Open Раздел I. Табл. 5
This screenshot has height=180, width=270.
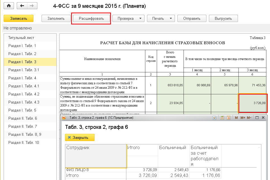pyautogui.click(x=30, y=110)
